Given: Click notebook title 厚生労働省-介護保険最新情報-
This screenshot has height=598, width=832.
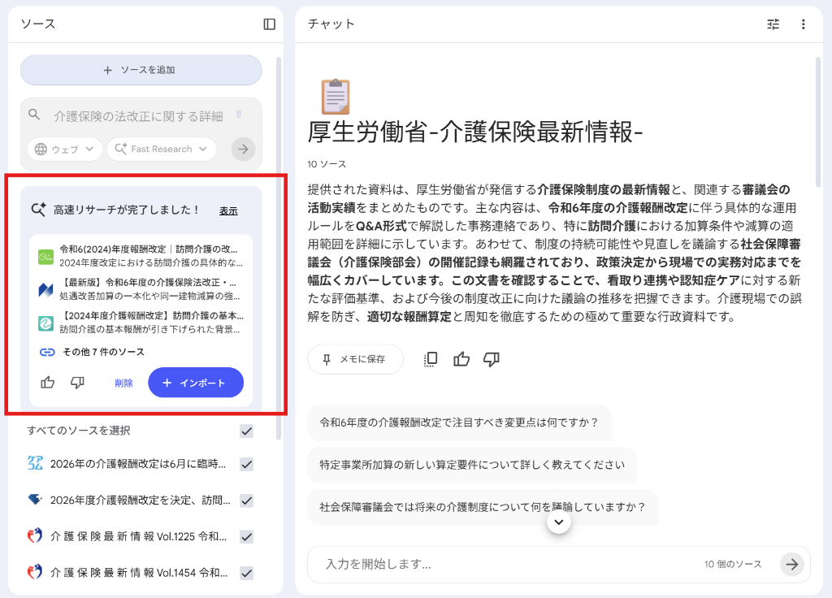Looking at the screenshot, I should click(475, 132).
